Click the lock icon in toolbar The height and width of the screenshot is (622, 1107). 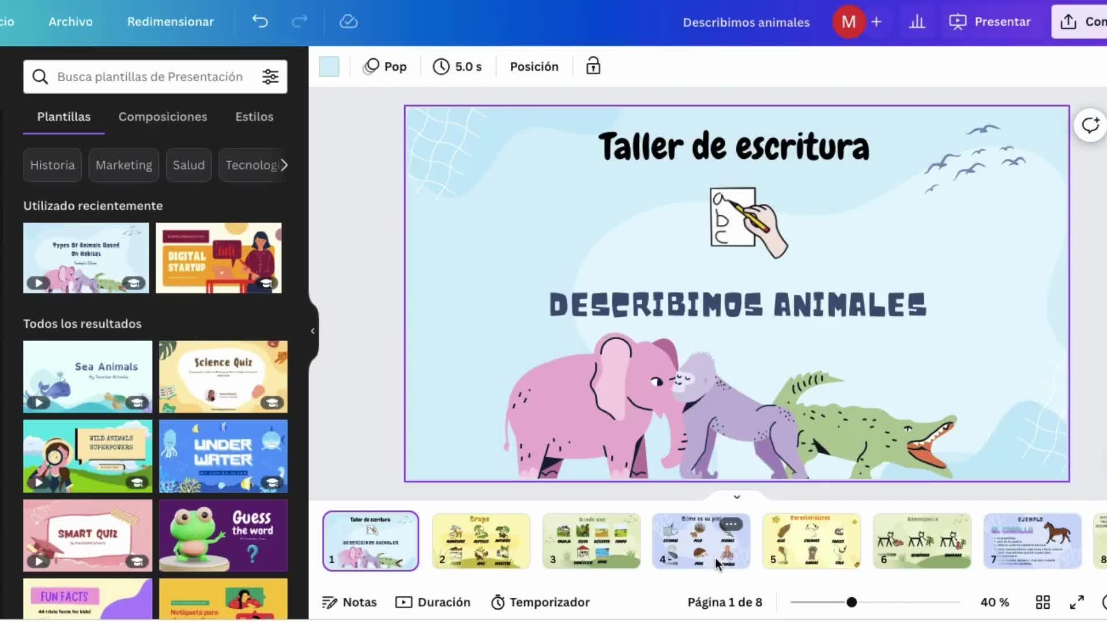point(593,66)
